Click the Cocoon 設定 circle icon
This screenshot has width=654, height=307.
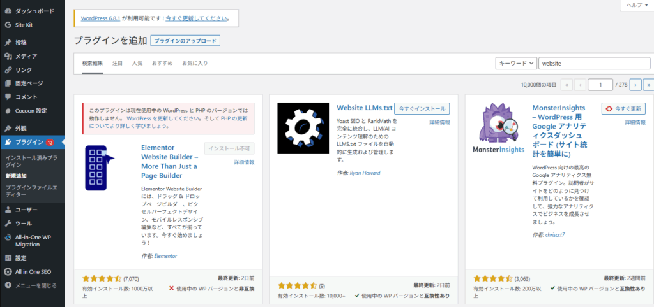pyautogui.click(x=8, y=111)
